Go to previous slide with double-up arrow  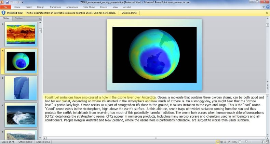pyautogui.click(x=268, y=86)
